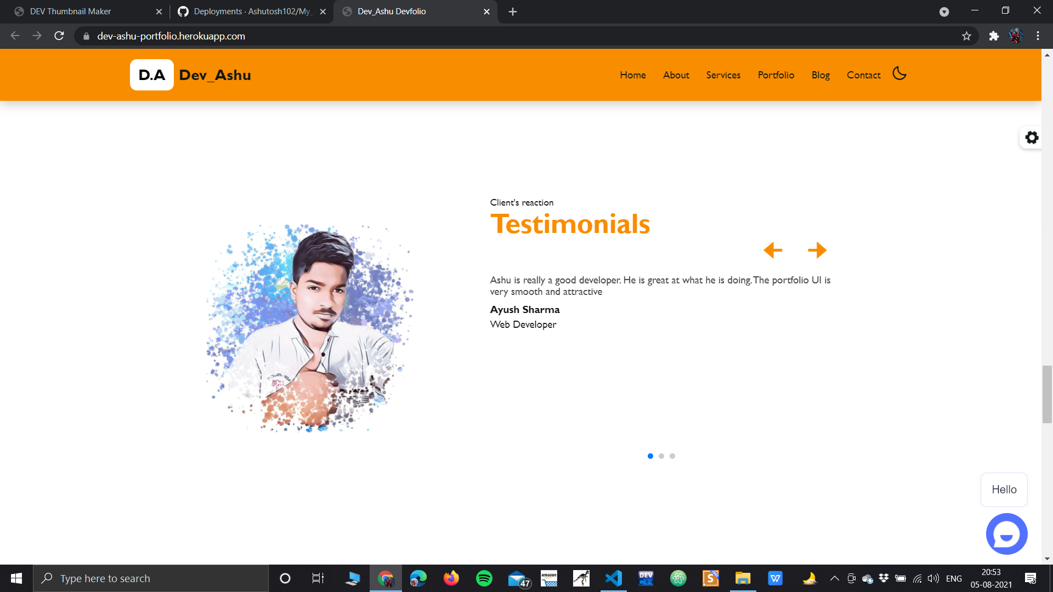Open Chrome's three-dot menu

[x=1037, y=36]
